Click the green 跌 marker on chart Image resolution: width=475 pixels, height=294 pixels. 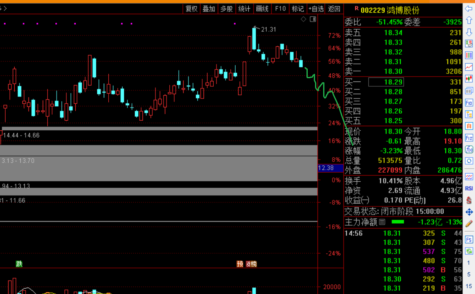point(19,264)
